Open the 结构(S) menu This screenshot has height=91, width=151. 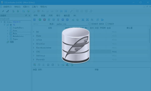click(17, 7)
